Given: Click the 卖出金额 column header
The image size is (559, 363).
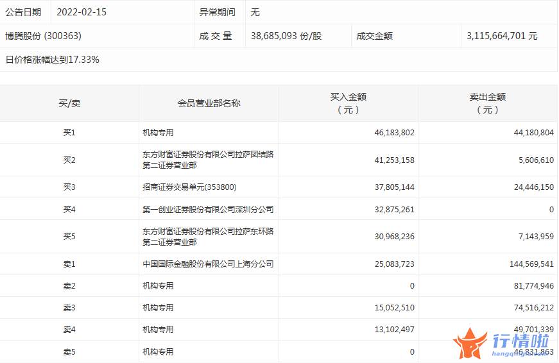Looking at the screenshot, I should coord(488,103).
